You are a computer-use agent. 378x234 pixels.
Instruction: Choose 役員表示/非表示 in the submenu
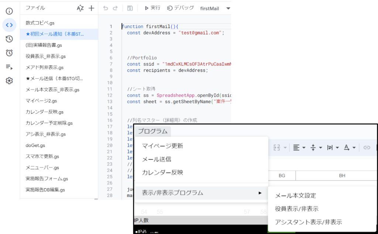pos(296,209)
